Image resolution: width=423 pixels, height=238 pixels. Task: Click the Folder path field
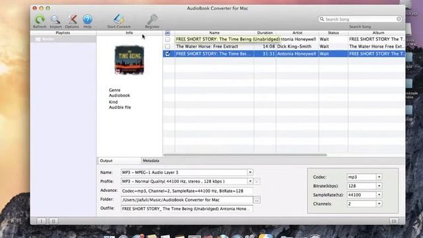pos(187,200)
